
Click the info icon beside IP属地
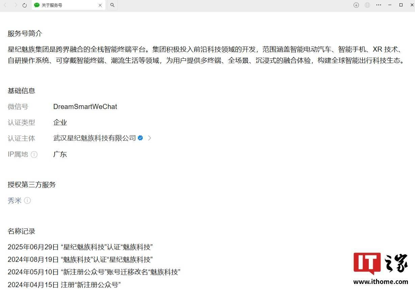[34, 154]
